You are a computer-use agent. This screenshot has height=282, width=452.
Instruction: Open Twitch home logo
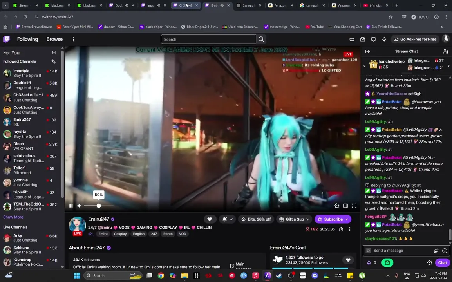click(6, 39)
